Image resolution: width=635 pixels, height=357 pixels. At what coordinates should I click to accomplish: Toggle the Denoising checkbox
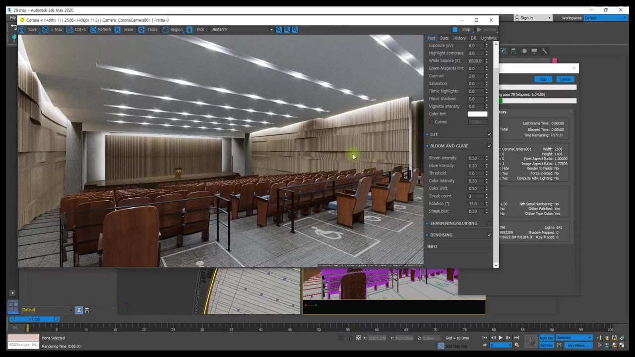click(x=489, y=235)
